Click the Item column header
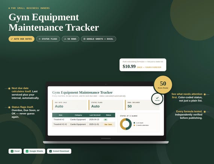Image resolution: width=214 pixels, height=164 pixels. coord(60,115)
